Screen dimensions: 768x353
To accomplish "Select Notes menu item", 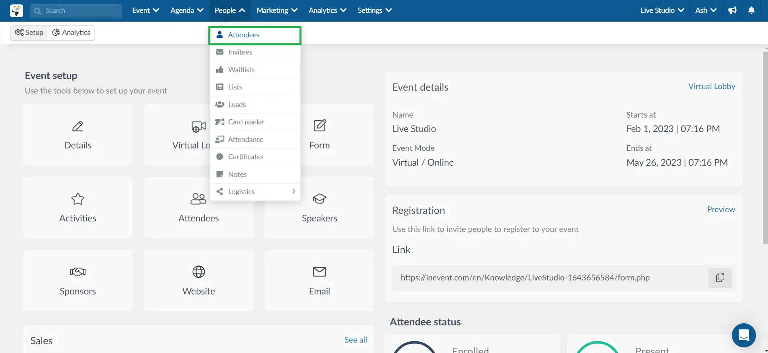I will 255,174.
